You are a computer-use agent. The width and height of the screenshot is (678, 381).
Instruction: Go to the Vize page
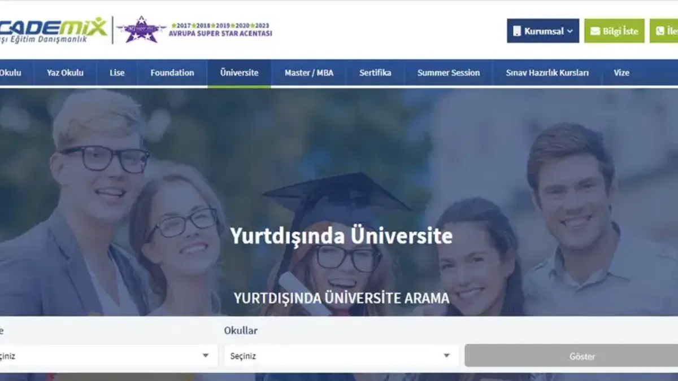(621, 73)
